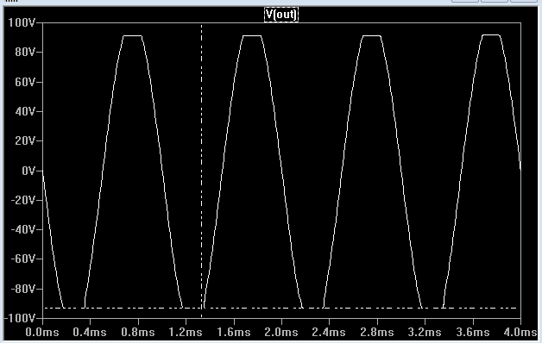Click the 0.0ms time axis label
This screenshot has width=542, height=343.
point(42,333)
